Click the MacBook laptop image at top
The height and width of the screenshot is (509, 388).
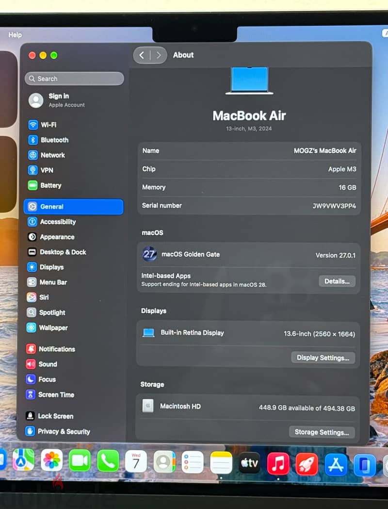[249, 81]
